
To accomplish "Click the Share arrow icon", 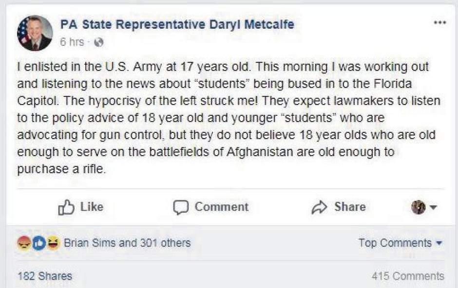I will coord(319,208).
